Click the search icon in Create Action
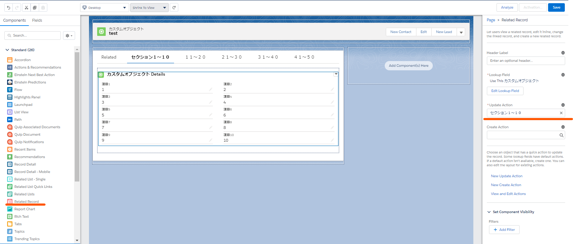This screenshot has height=244, width=573. pos(561,135)
